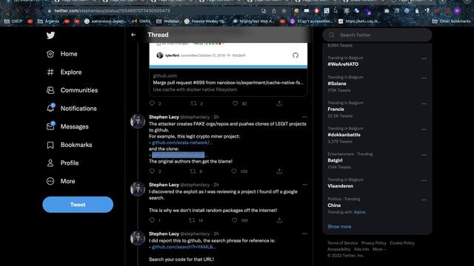
Task: Open more options on the 'report this to github' tweet
Action: 304,233
